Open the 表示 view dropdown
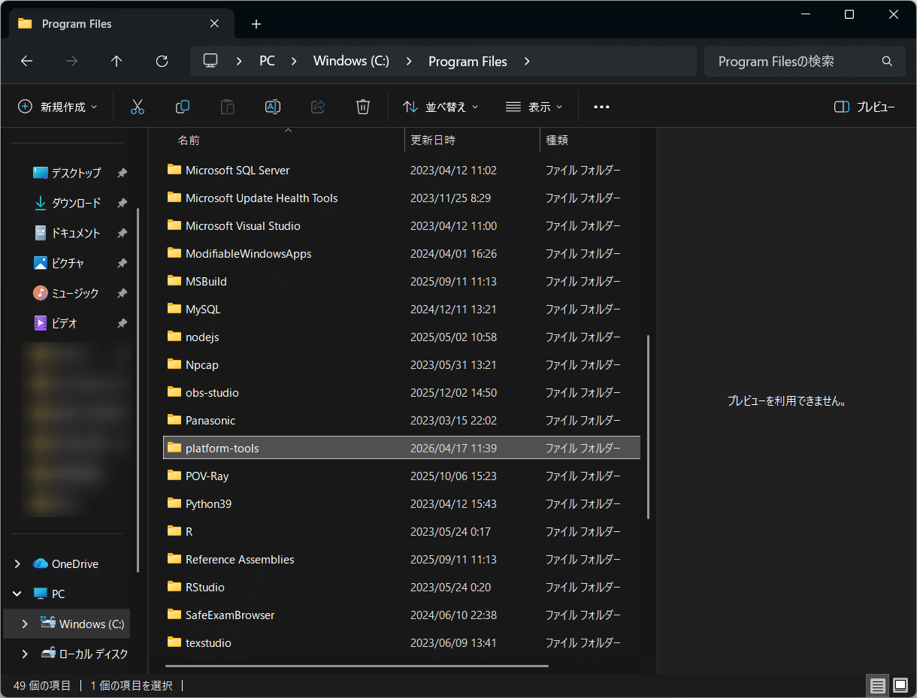This screenshot has width=917, height=698. point(534,107)
